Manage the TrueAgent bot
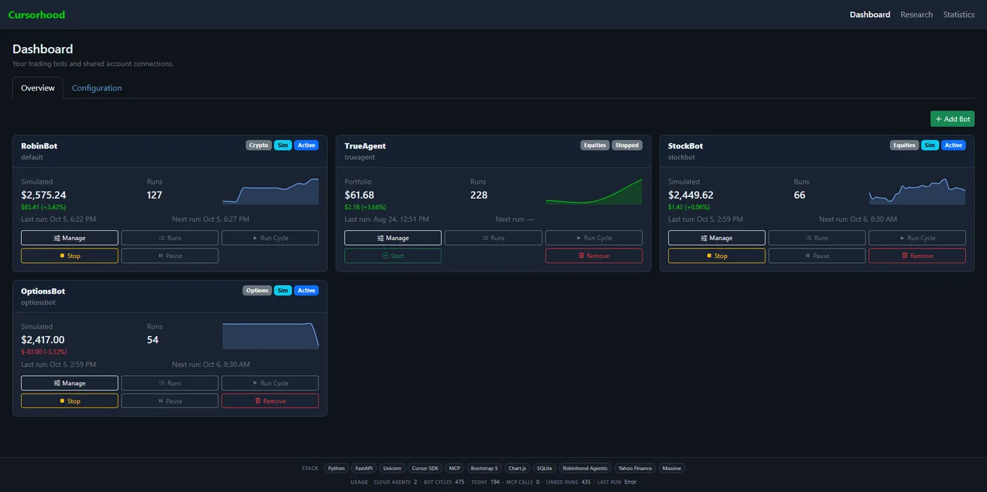 [393, 238]
